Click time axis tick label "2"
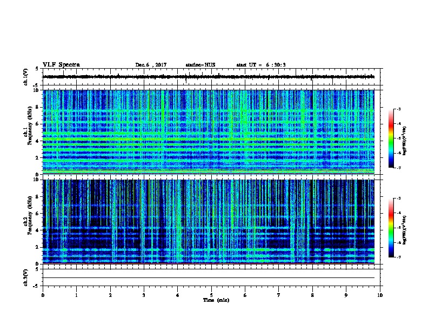This screenshot has width=428, height=331. click(x=110, y=295)
